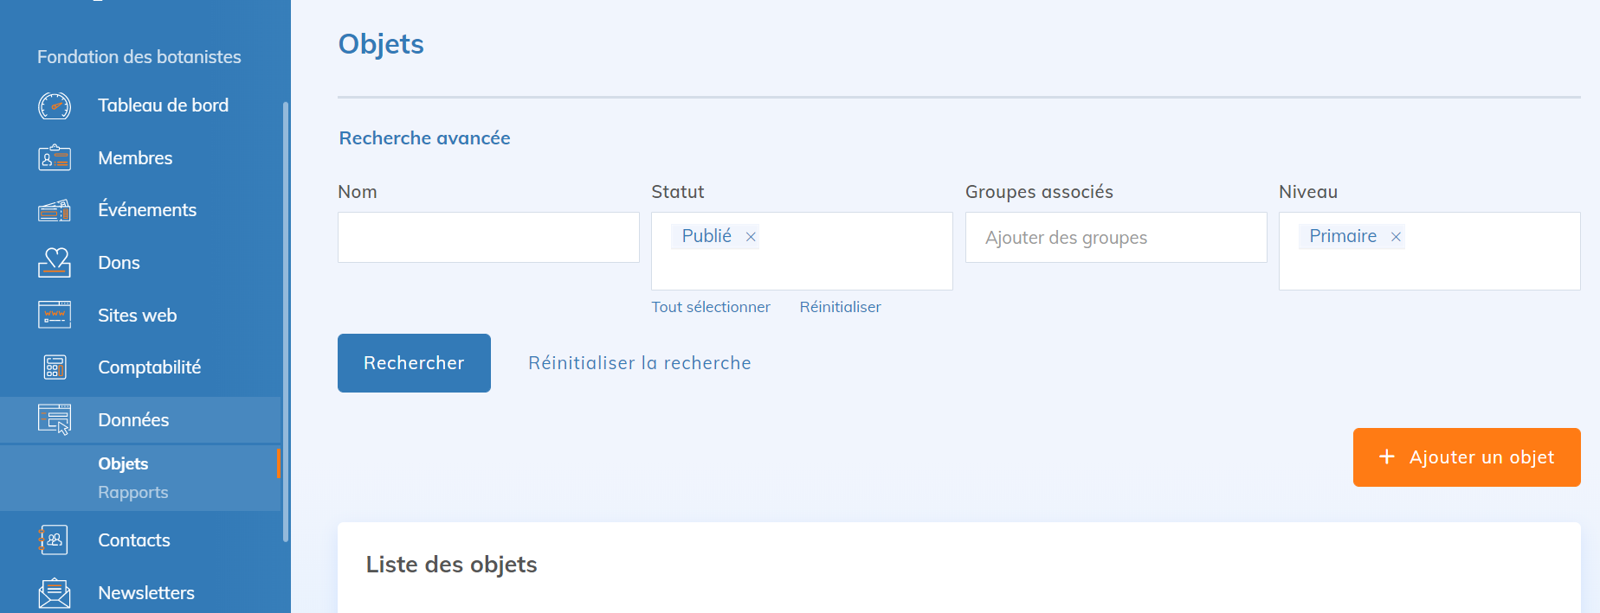
Task: Open Membres via its ID card icon
Action: coord(55,158)
